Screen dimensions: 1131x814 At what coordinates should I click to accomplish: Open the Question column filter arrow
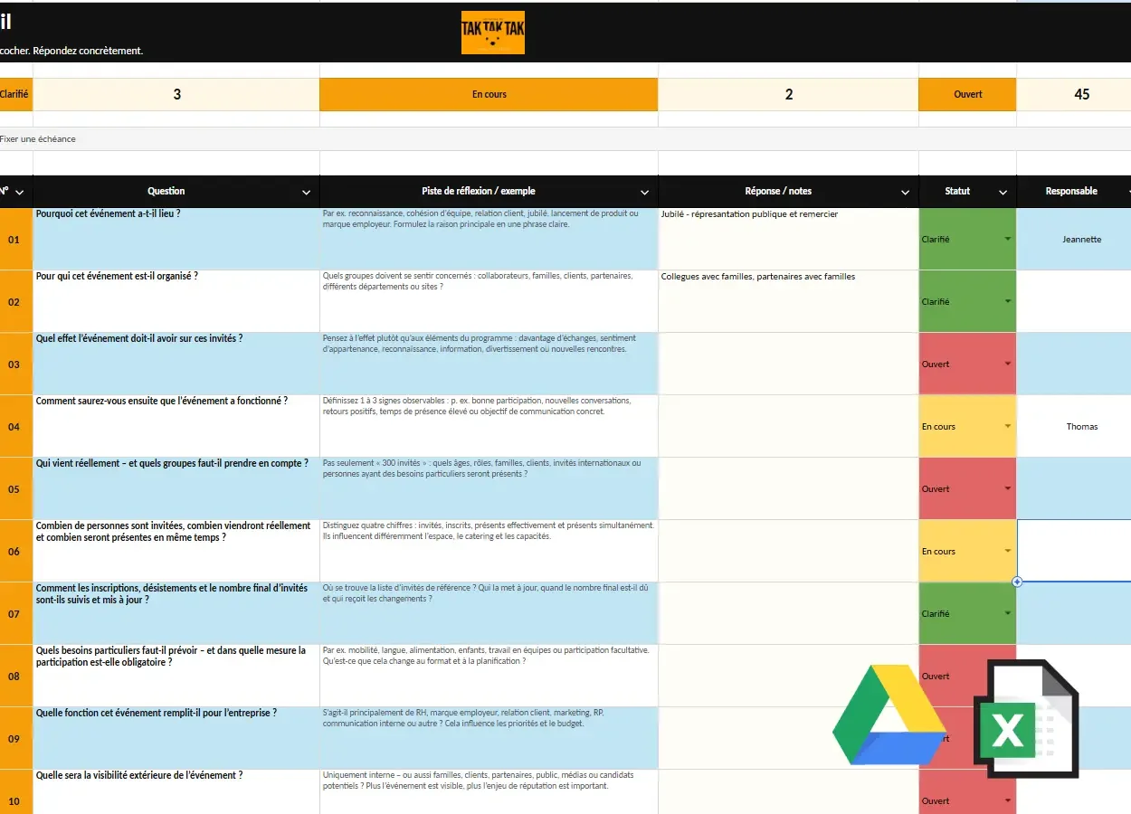tap(307, 192)
